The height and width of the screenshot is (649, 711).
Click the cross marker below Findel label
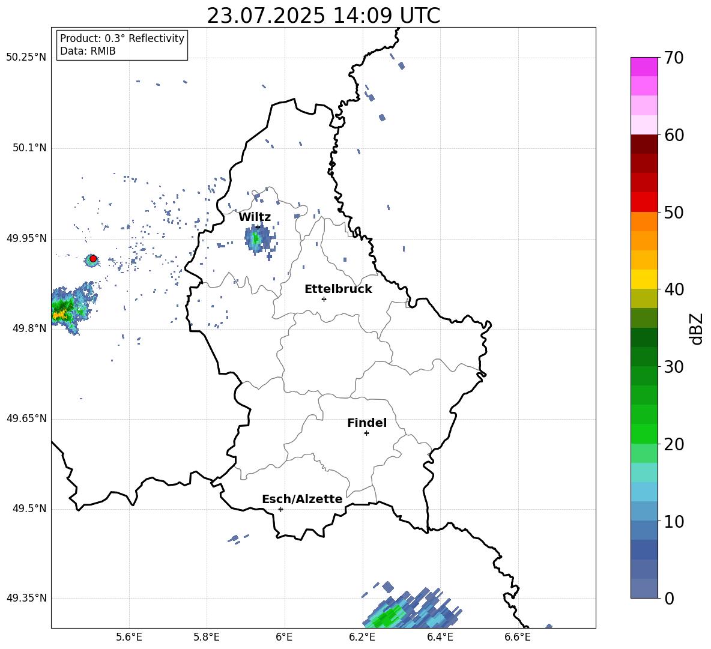click(x=366, y=433)
